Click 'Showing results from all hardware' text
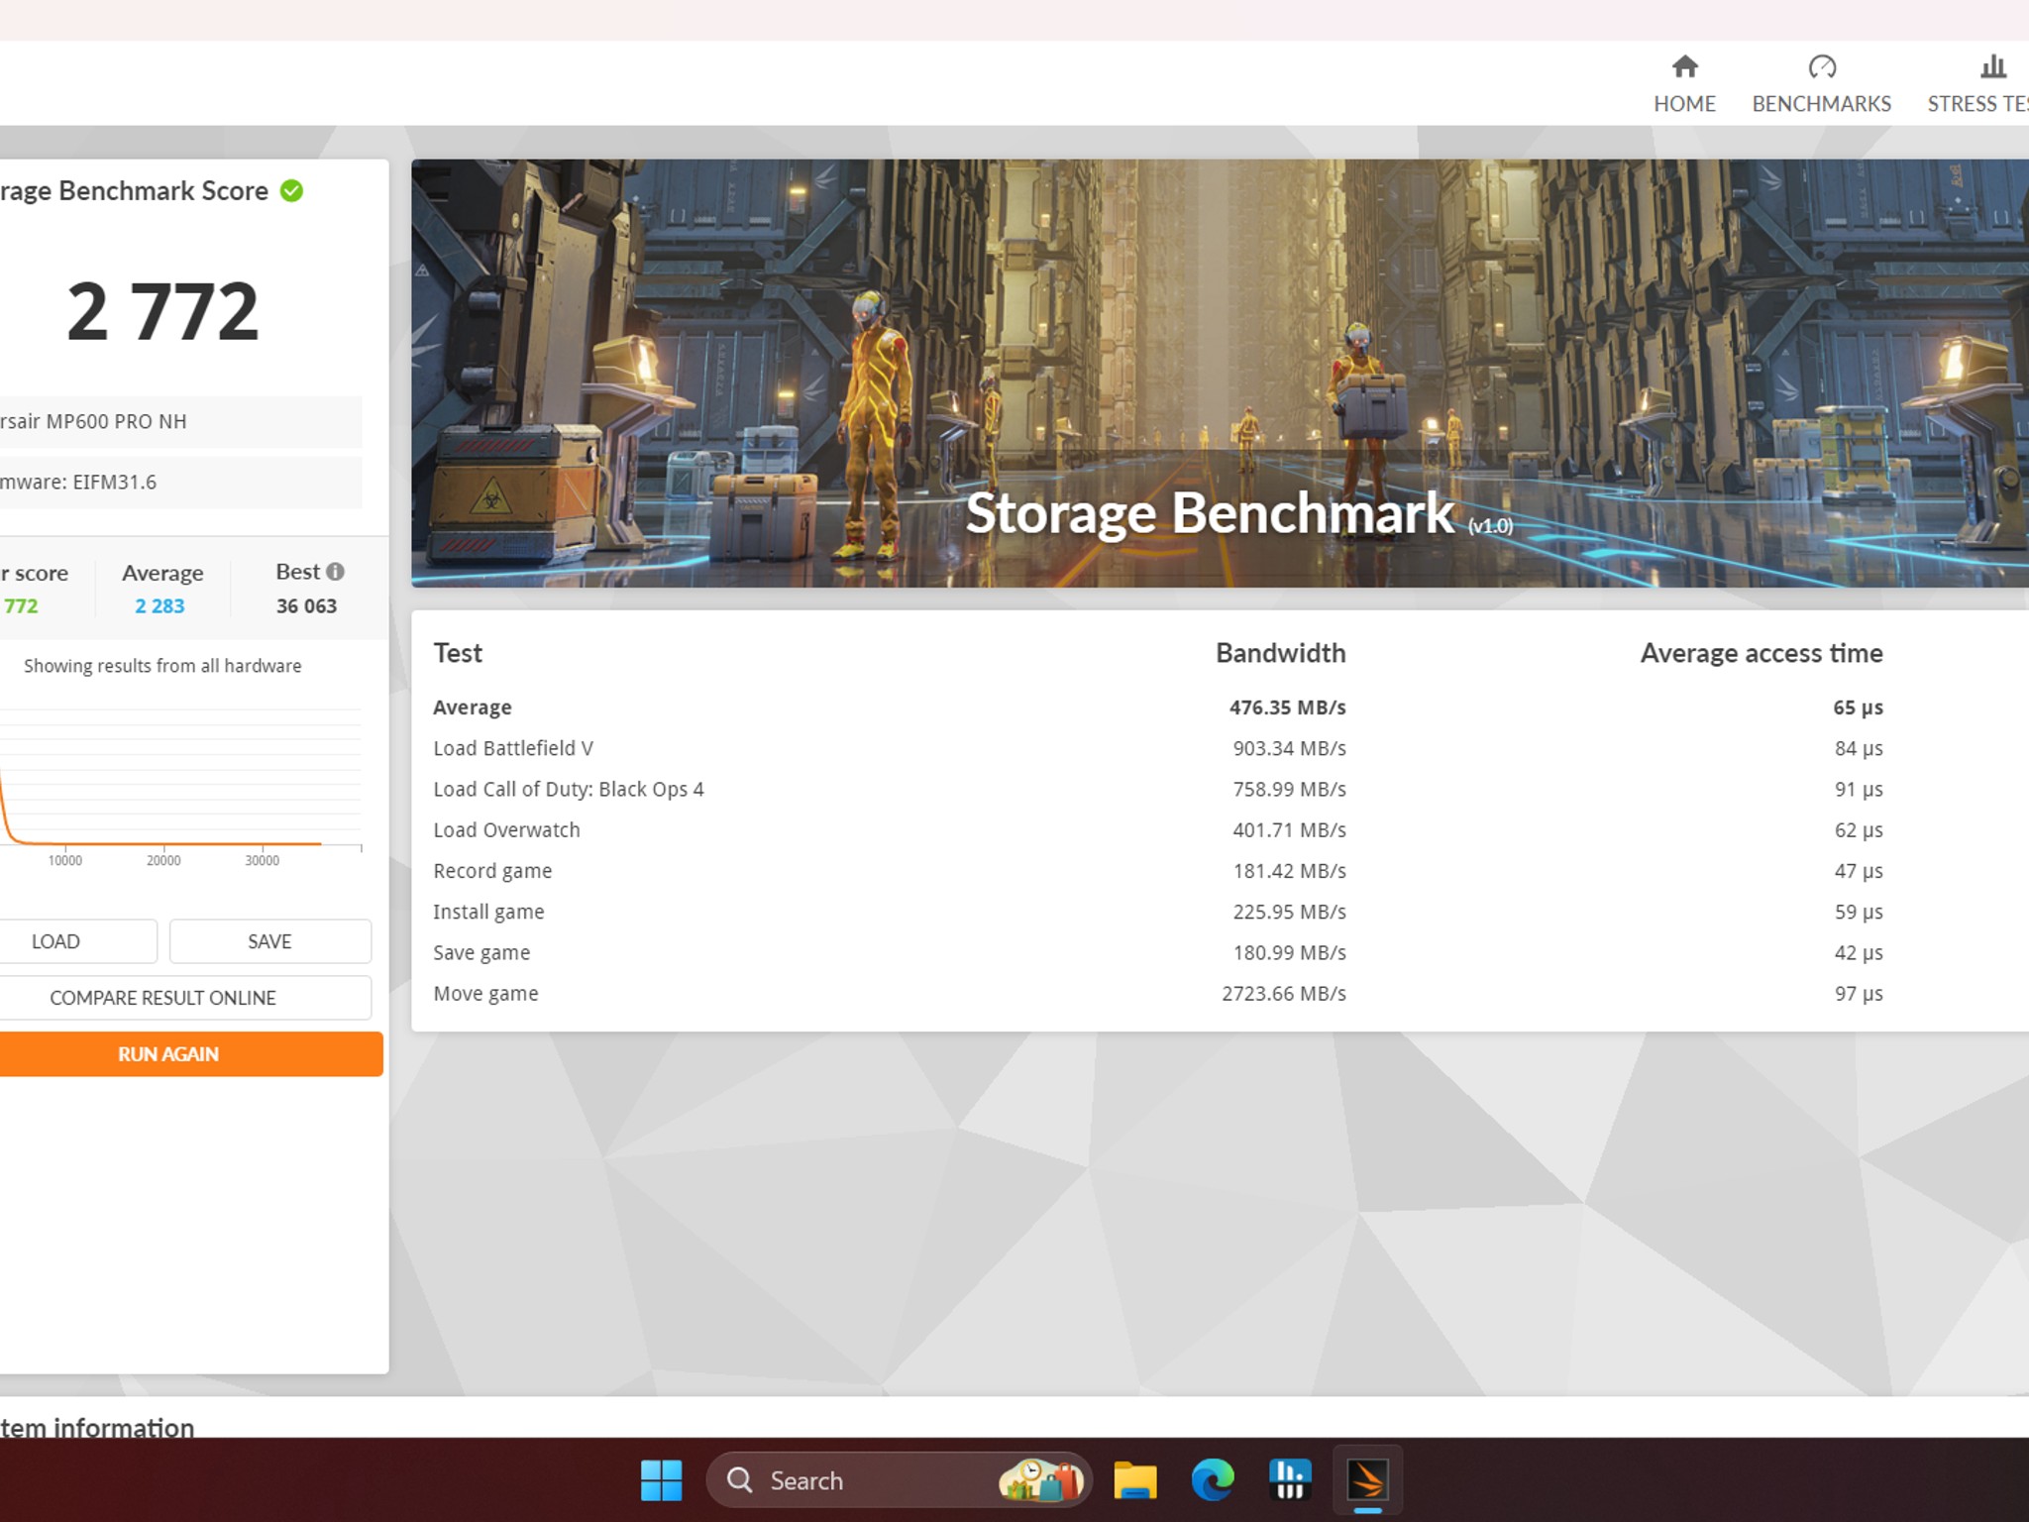 point(162,666)
